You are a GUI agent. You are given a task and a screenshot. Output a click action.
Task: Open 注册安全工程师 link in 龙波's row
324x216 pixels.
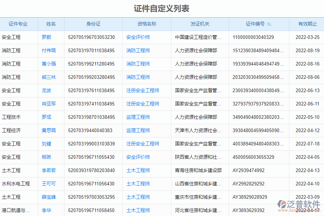[142, 90]
